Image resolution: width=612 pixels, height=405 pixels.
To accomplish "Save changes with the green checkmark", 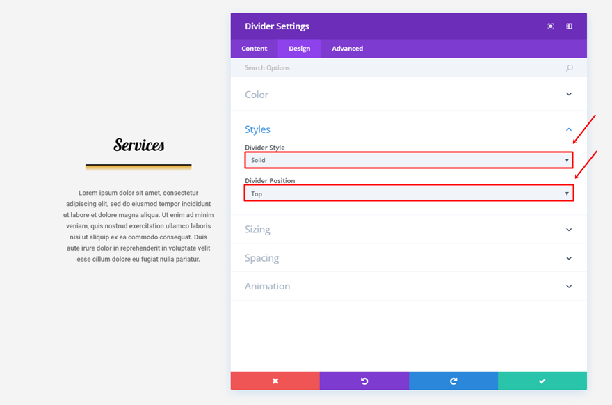I will (x=542, y=381).
